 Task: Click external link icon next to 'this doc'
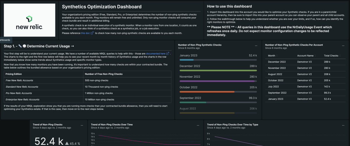tap(92, 33)
